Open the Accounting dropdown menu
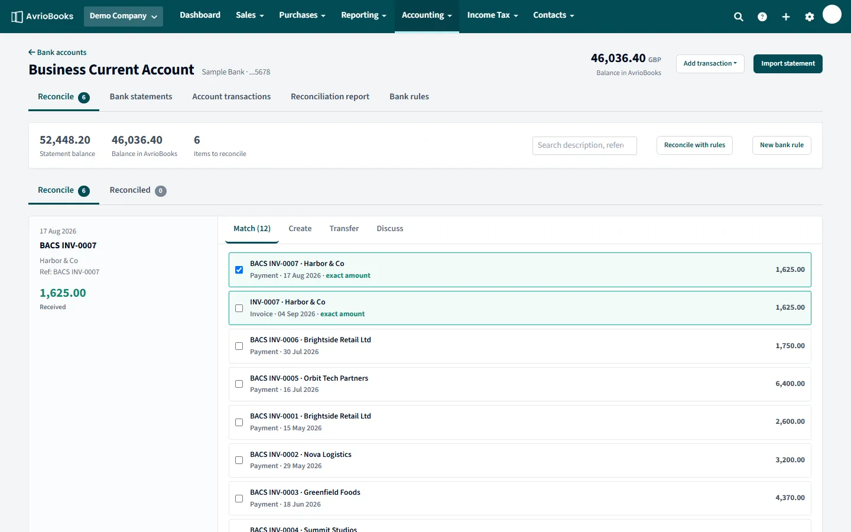851x532 pixels. 427,15
